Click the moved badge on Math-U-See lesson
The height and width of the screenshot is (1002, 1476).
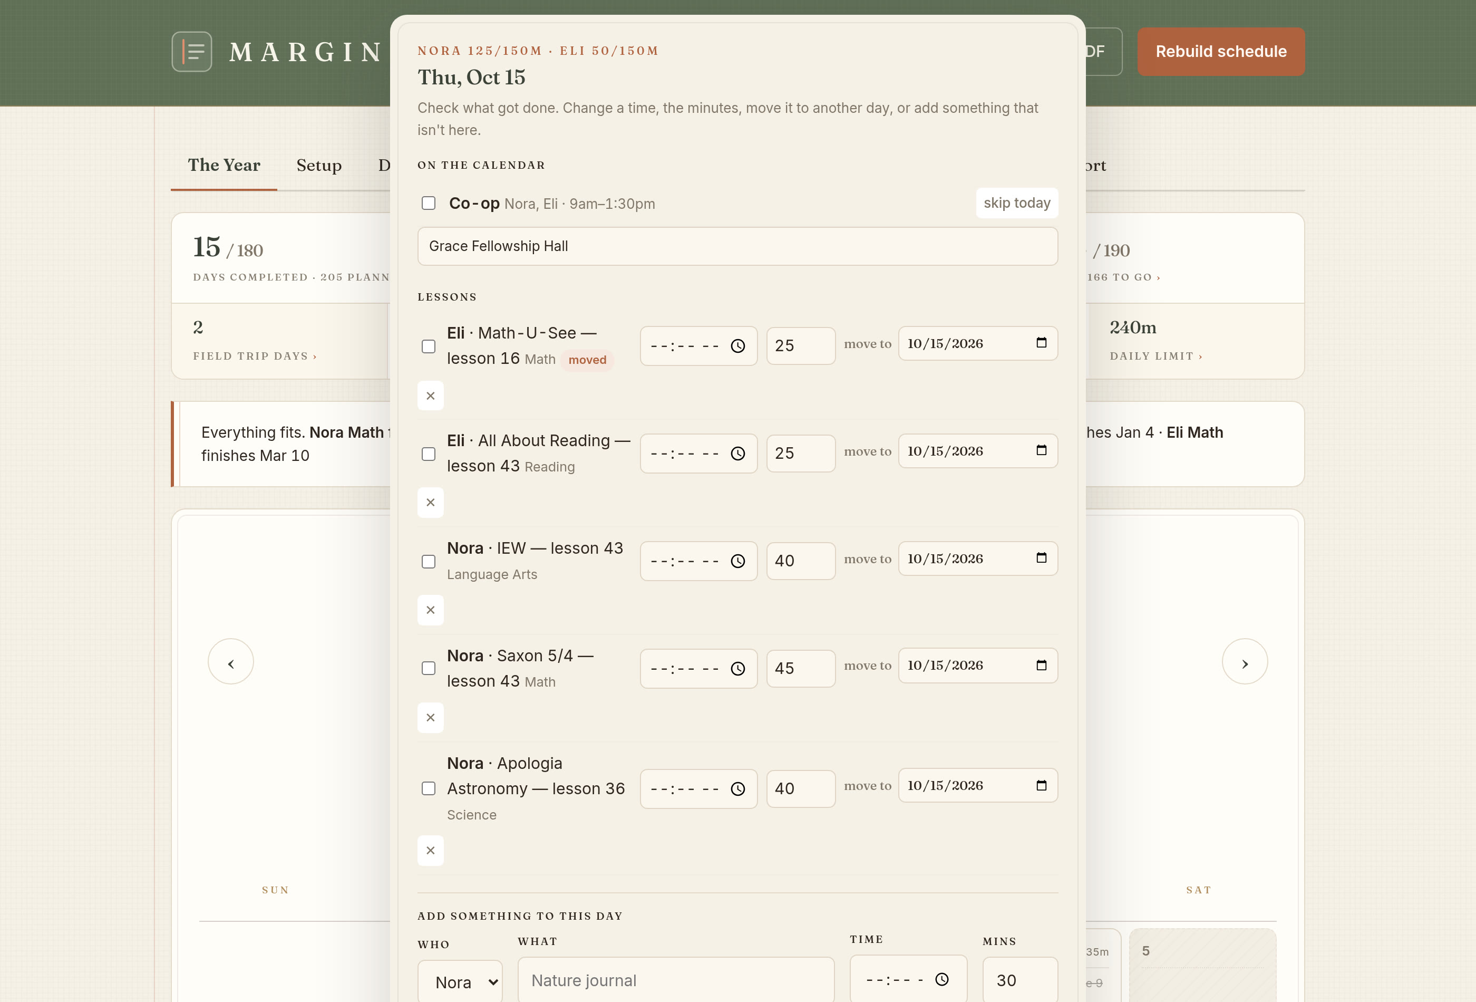tap(587, 360)
